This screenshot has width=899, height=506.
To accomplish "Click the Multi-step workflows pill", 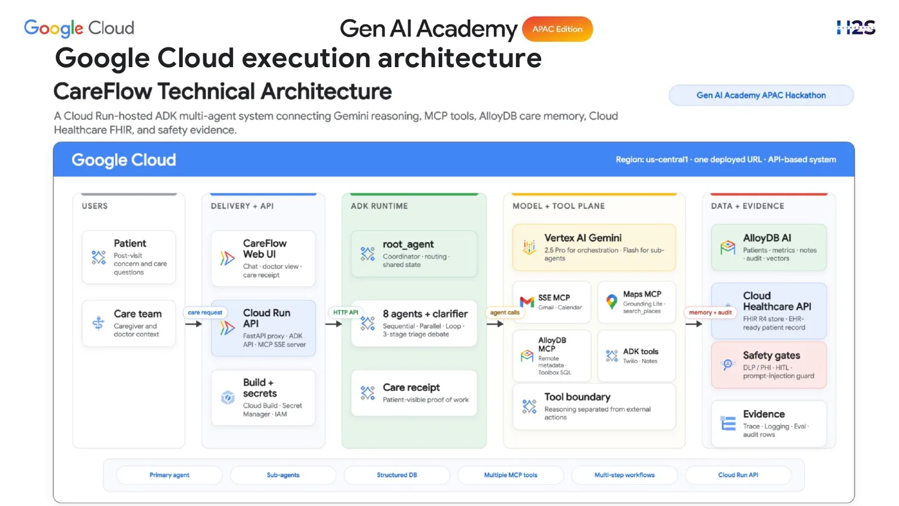I will 625,475.
